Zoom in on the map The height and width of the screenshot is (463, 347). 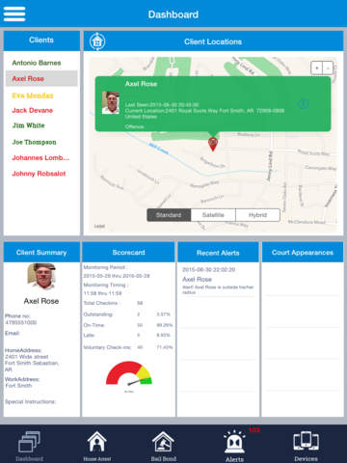pos(317,68)
